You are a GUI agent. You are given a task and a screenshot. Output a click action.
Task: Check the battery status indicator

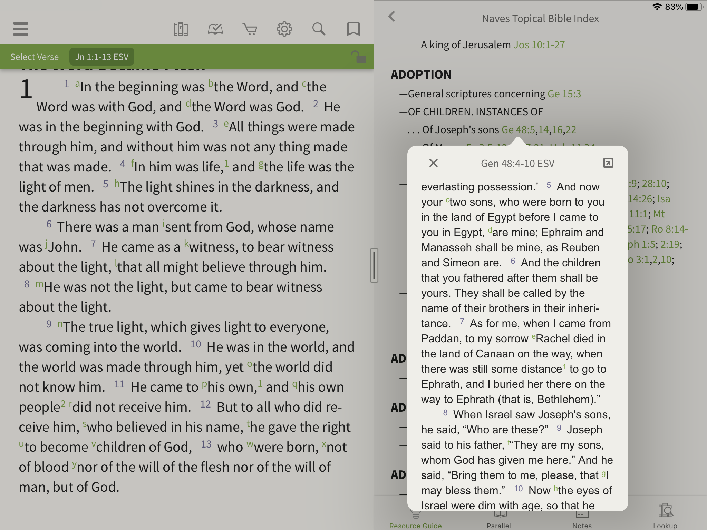(x=695, y=7)
